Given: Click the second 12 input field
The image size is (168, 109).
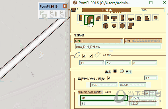Looking at the screenshot, I should pos(118,63).
